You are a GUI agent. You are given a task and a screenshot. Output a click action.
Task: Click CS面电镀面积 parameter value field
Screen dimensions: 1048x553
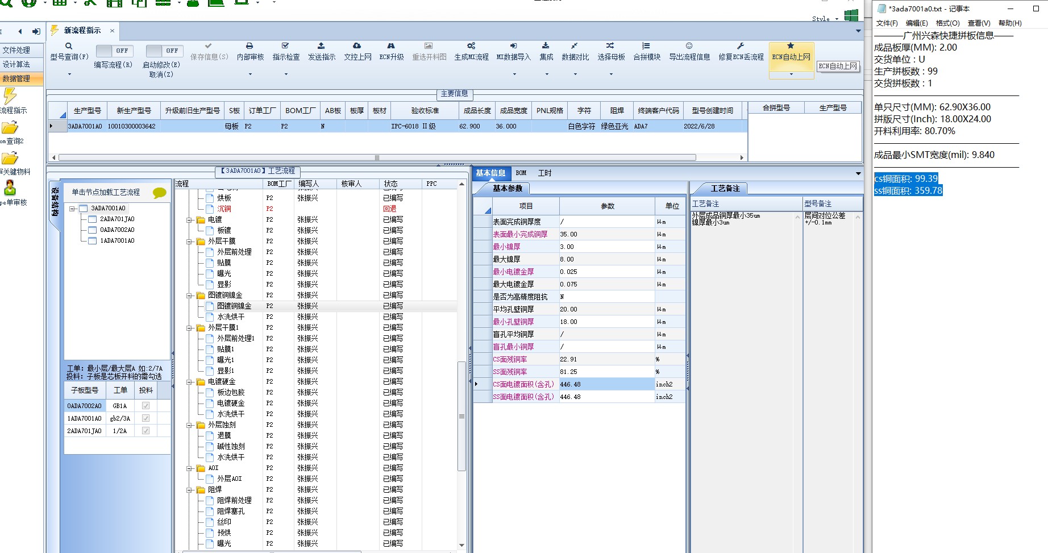click(607, 385)
